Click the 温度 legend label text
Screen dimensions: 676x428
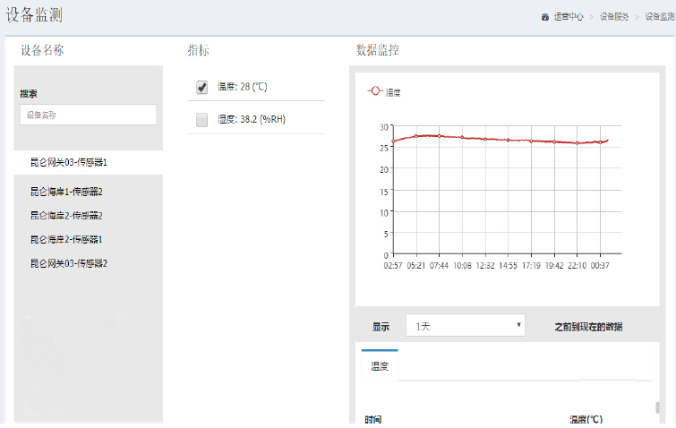[393, 92]
